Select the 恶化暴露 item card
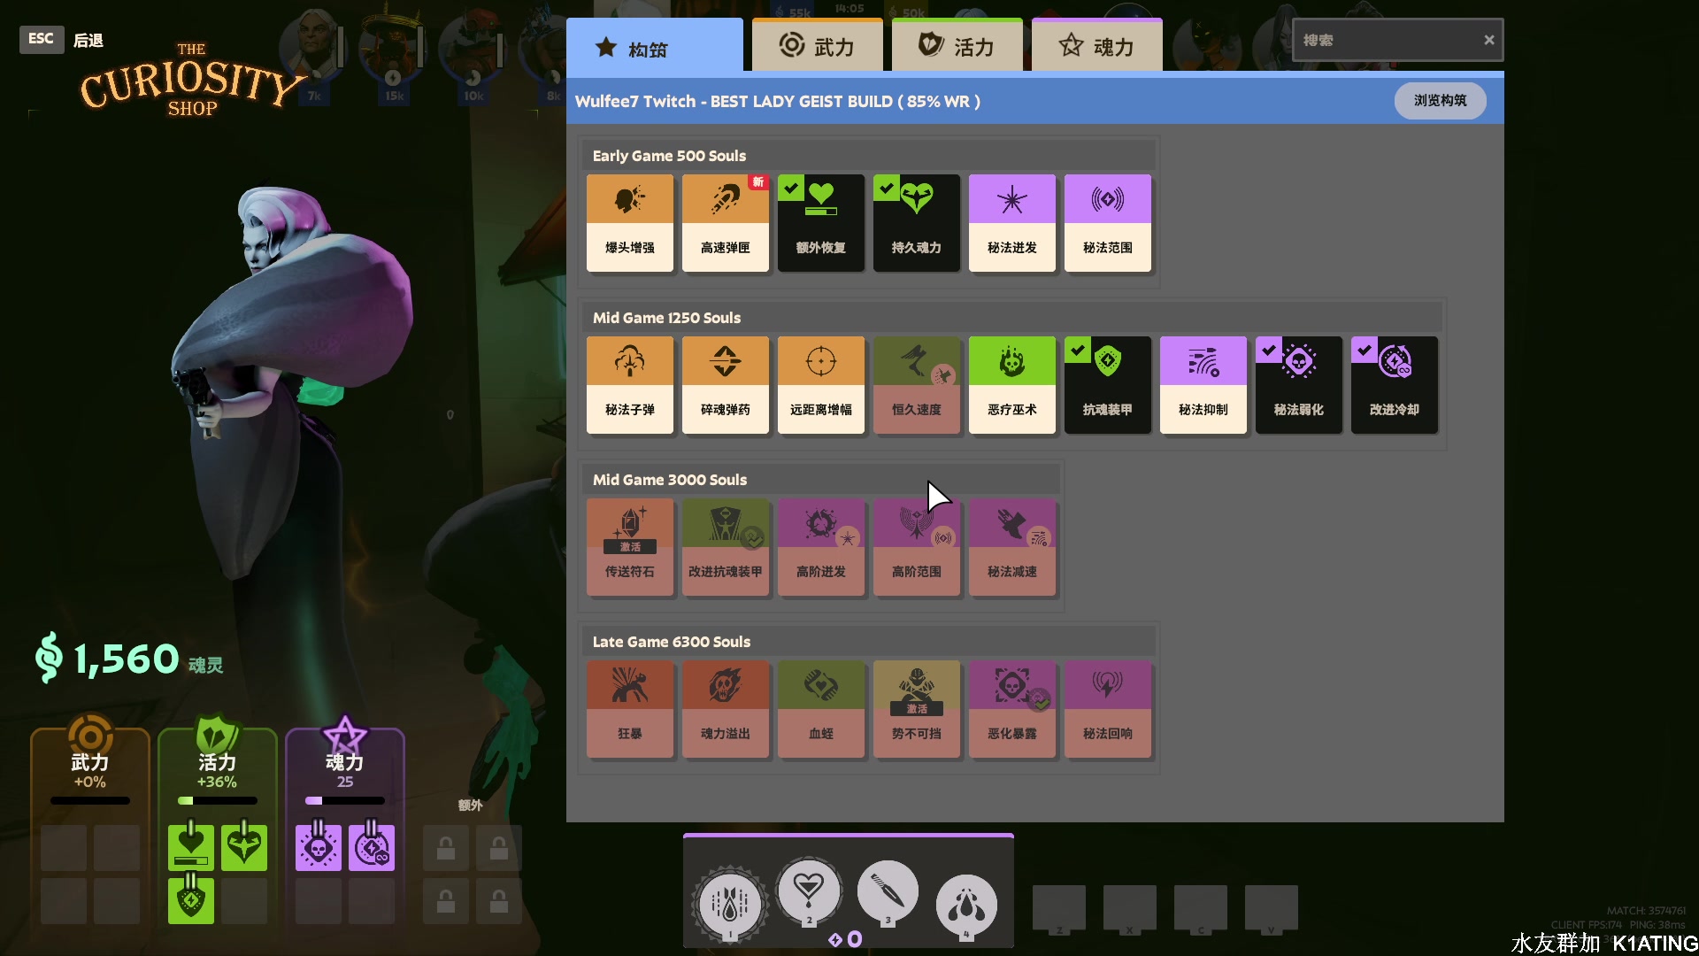 [x=1011, y=709]
